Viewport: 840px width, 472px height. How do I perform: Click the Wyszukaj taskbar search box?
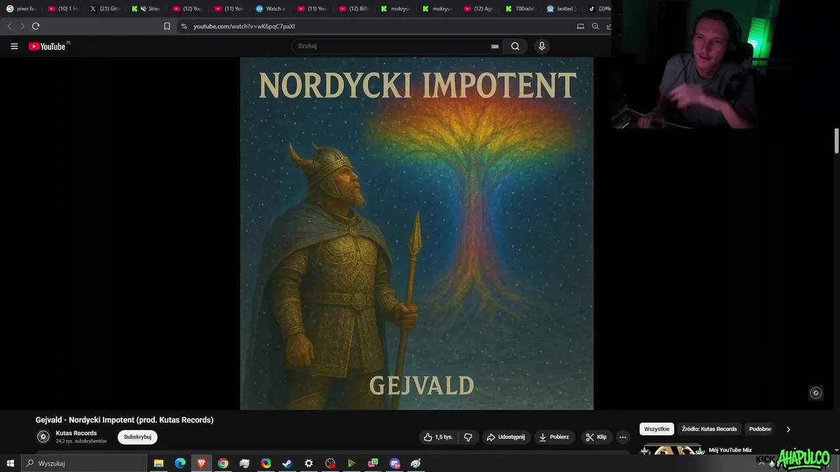[84, 463]
